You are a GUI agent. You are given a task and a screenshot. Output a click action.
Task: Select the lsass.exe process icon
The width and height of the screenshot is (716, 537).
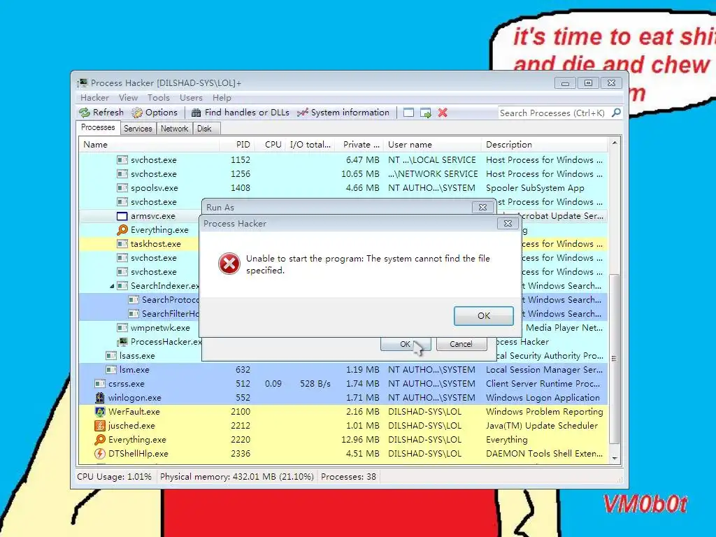[111, 356]
